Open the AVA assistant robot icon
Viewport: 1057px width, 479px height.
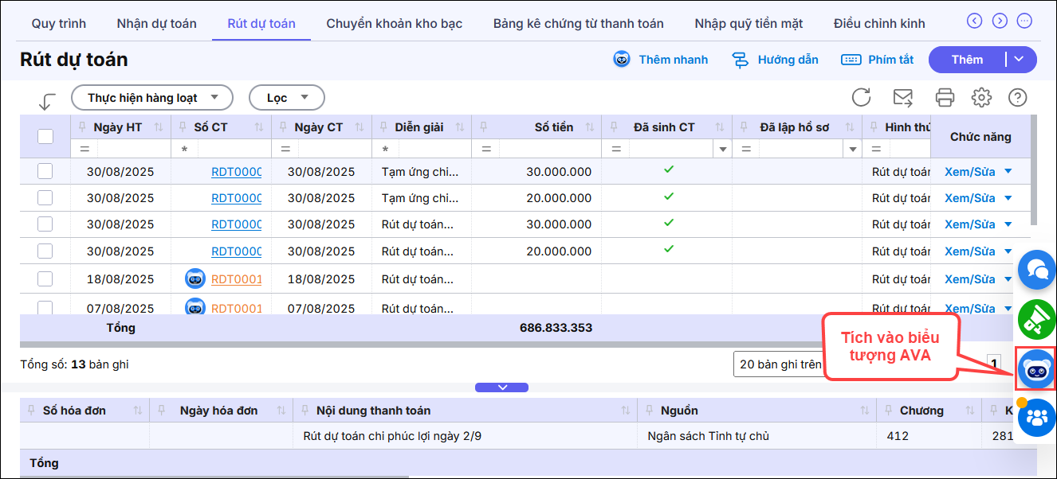click(1036, 369)
